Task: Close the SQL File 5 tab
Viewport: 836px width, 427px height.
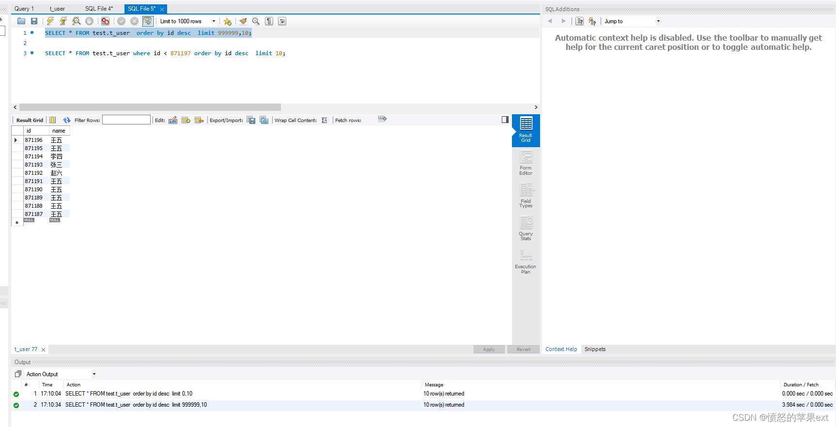Action: [162, 9]
